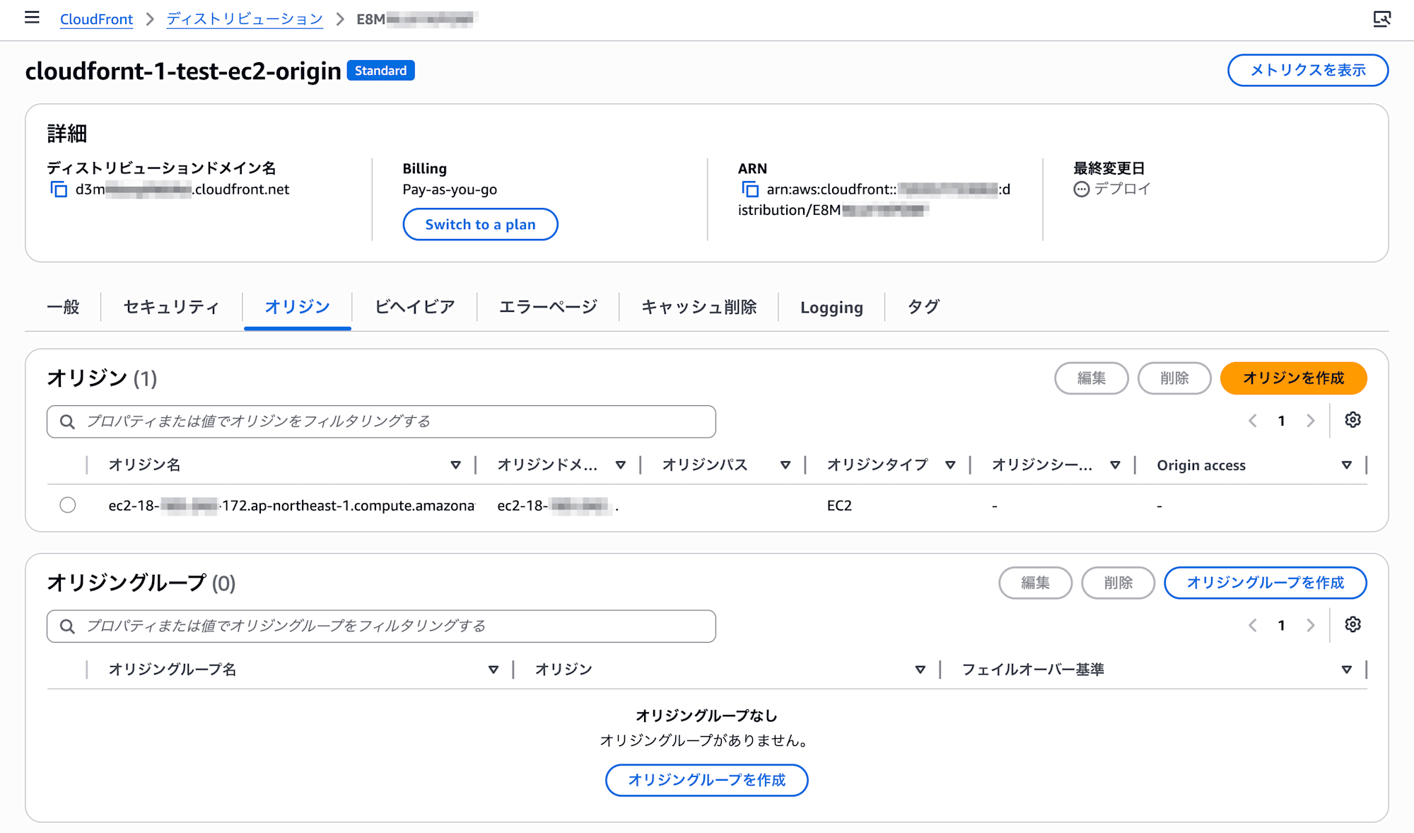Sort by オリジンシールド column arrow
The image size is (1414, 833).
pos(1115,465)
